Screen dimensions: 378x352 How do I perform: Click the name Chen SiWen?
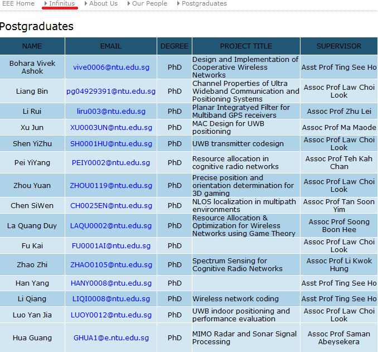tap(32, 205)
